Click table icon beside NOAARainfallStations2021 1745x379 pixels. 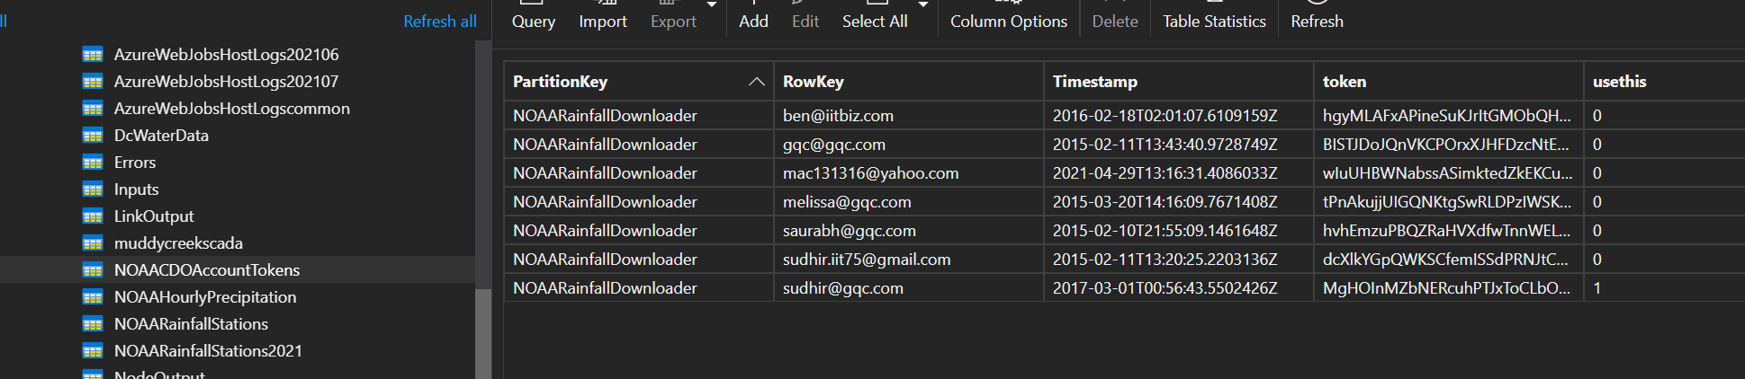pyautogui.click(x=93, y=351)
